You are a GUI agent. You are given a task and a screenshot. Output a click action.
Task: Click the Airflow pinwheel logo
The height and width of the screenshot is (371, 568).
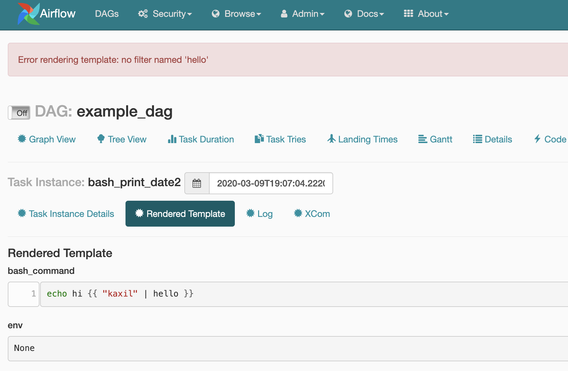(x=28, y=14)
